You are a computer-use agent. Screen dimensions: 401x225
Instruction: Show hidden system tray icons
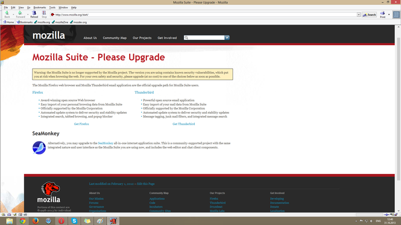pos(356,221)
